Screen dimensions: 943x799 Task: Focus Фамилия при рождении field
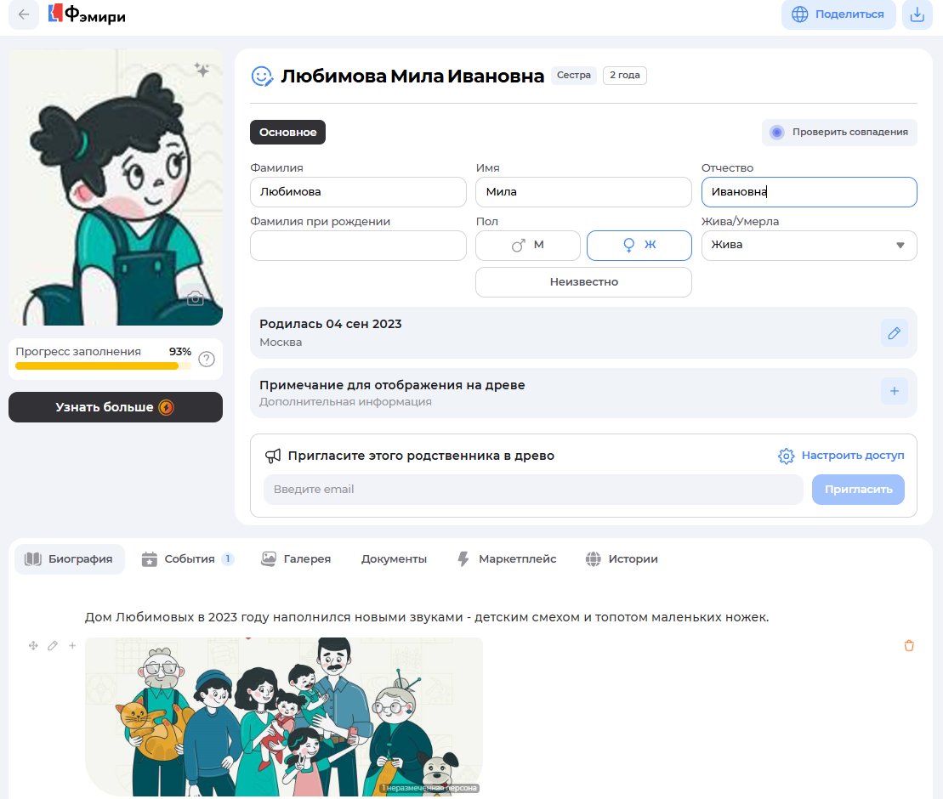[x=358, y=246]
